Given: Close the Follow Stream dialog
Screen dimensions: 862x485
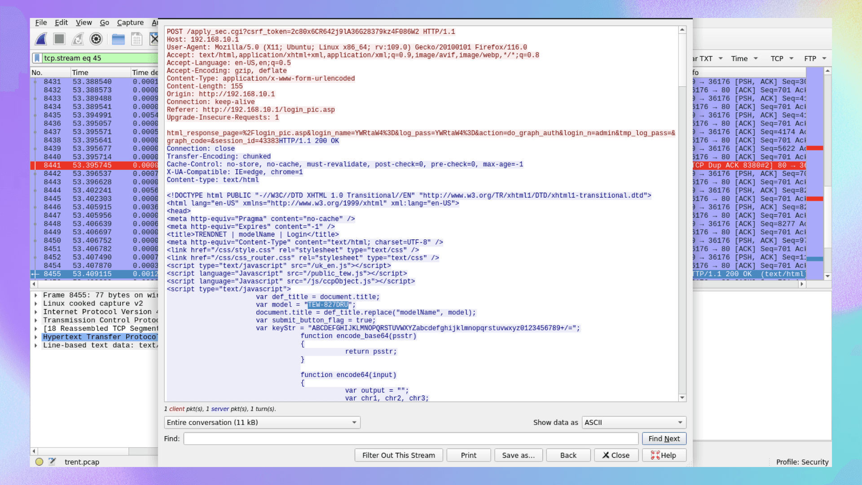Looking at the screenshot, I should coord(616,455).
